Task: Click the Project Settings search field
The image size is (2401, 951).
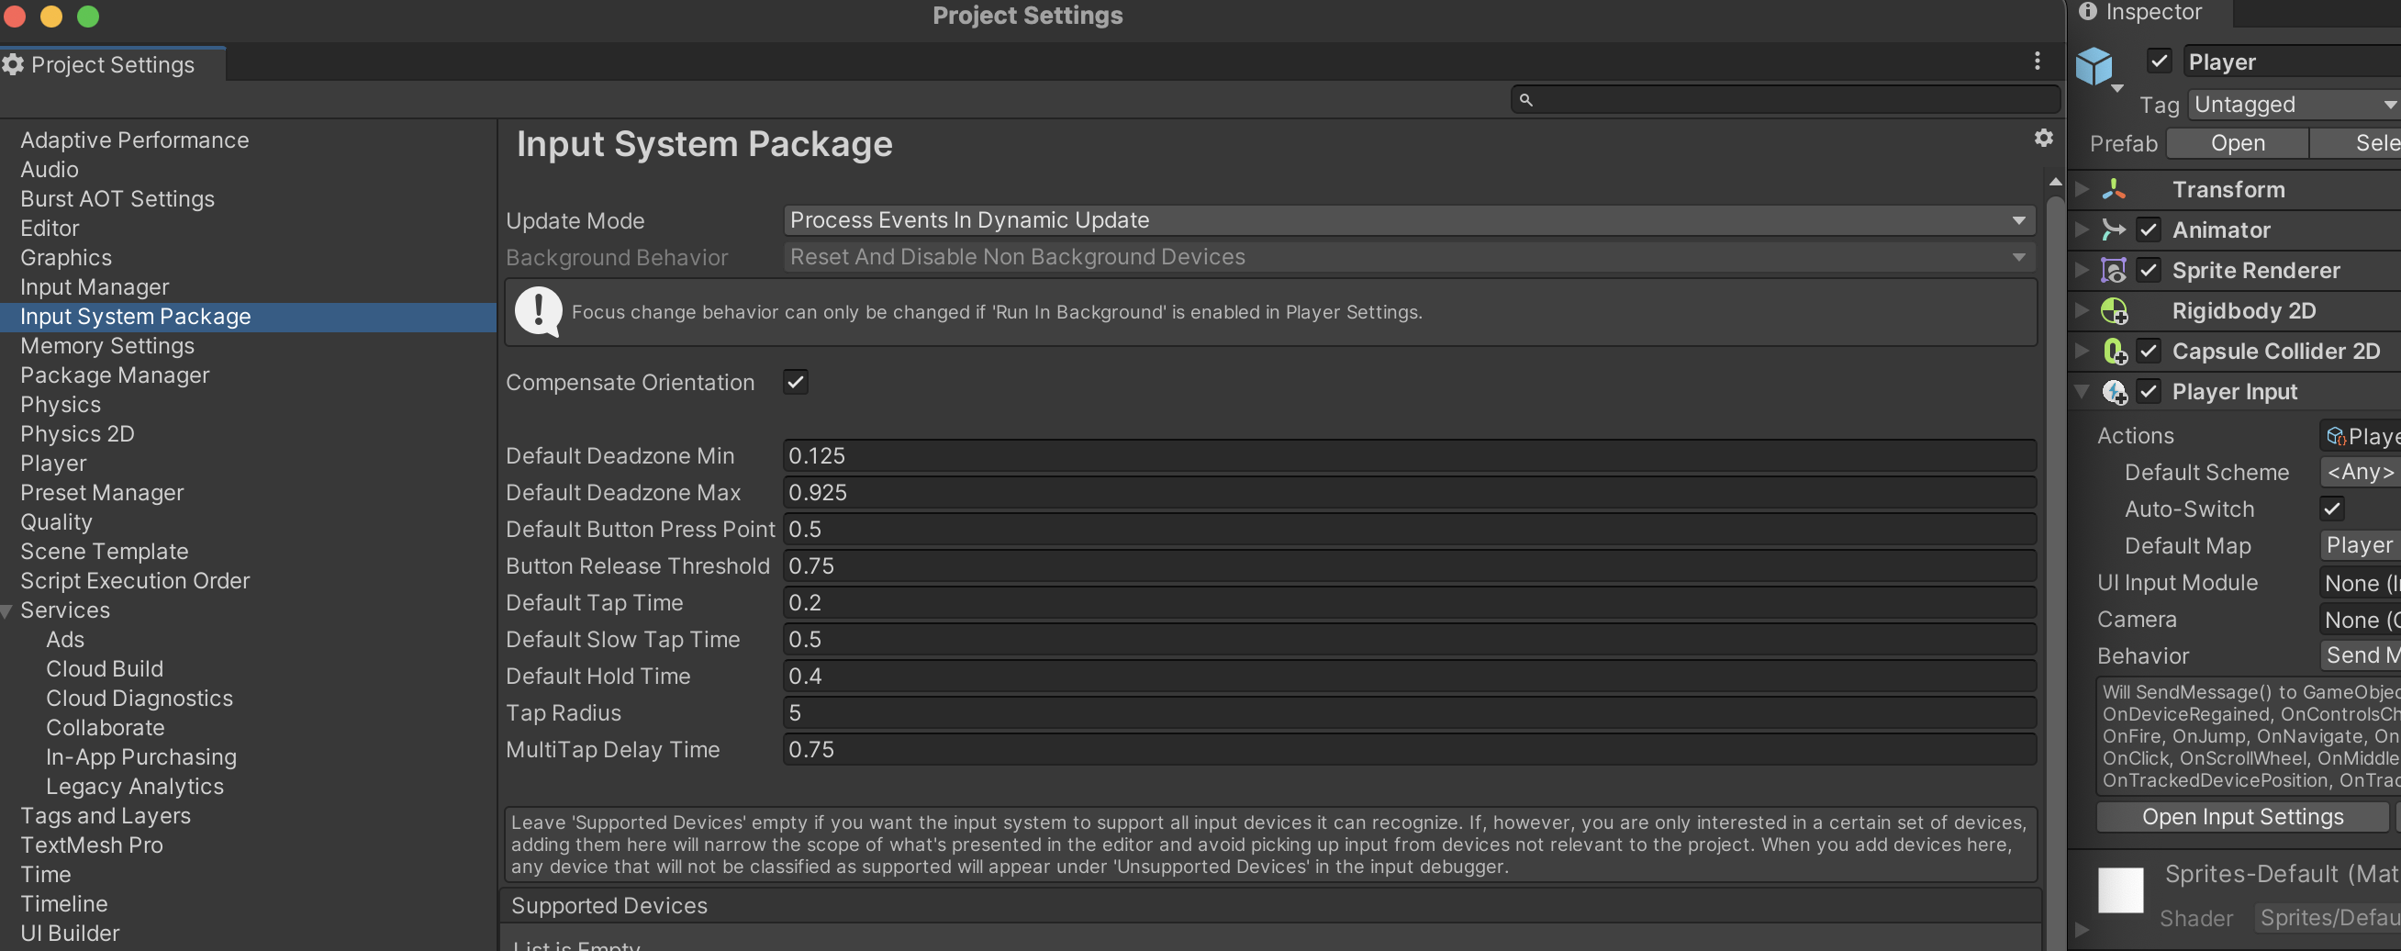Action: (x=1785, y=99)
